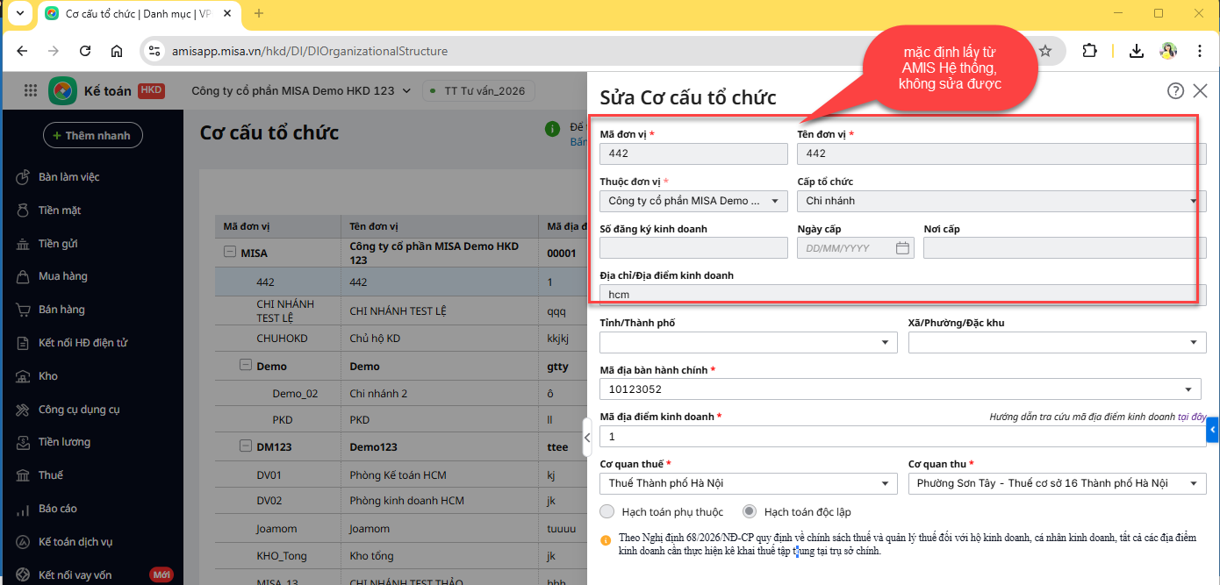Click the Báo cáo sidebar icon
The width and height of the screenshot is (1220, 585).
pyautogui.click(x=23, y=509)
